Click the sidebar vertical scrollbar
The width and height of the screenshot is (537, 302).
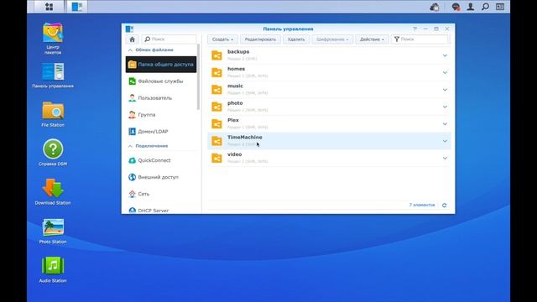point(198,77)
